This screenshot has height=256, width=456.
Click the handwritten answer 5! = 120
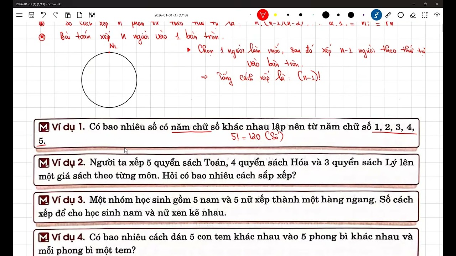pos(257,137)
